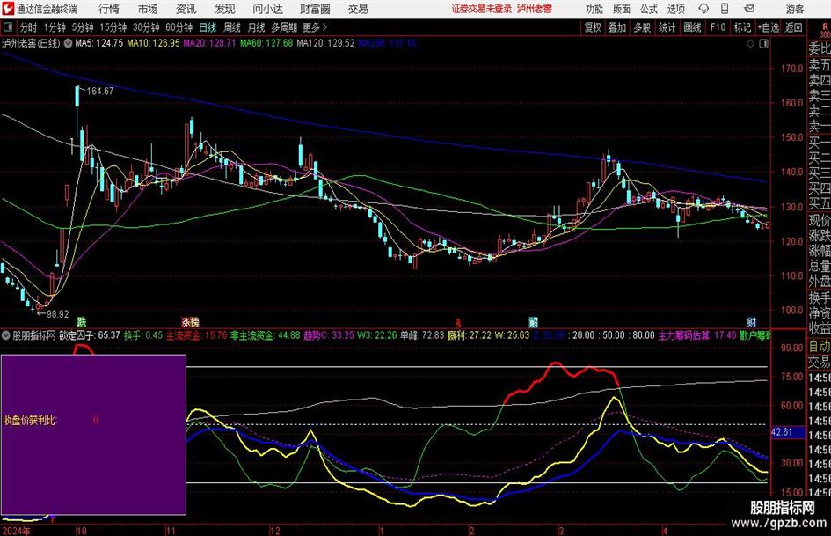Open the 发现 menu

[x=225, y=9]
